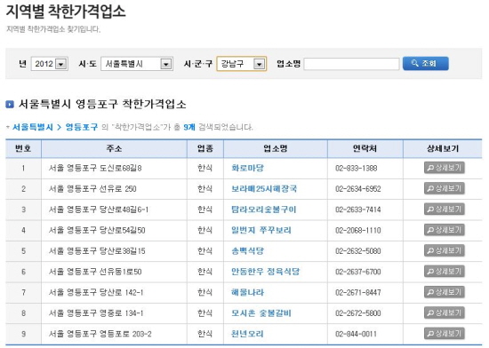Screen dimensions: 489x348
Task: Click the 상세보기 column header
Action: tap(443, 148)
